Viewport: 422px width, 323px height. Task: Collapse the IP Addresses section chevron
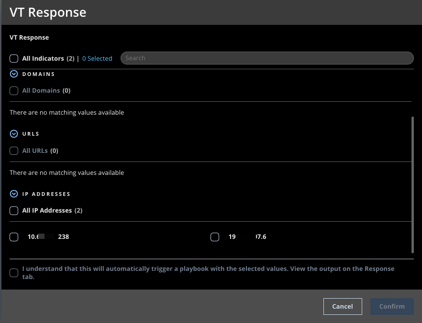(x=14, y=194)
